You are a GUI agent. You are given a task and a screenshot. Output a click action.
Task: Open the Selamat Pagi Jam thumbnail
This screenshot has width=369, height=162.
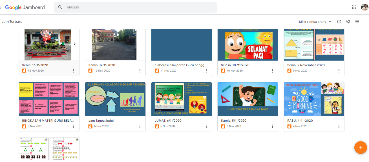coord(248,45)
